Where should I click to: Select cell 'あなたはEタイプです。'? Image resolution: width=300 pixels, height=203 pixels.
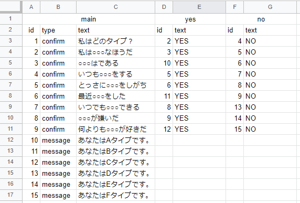pyautogui.click(x=115, y=184)
